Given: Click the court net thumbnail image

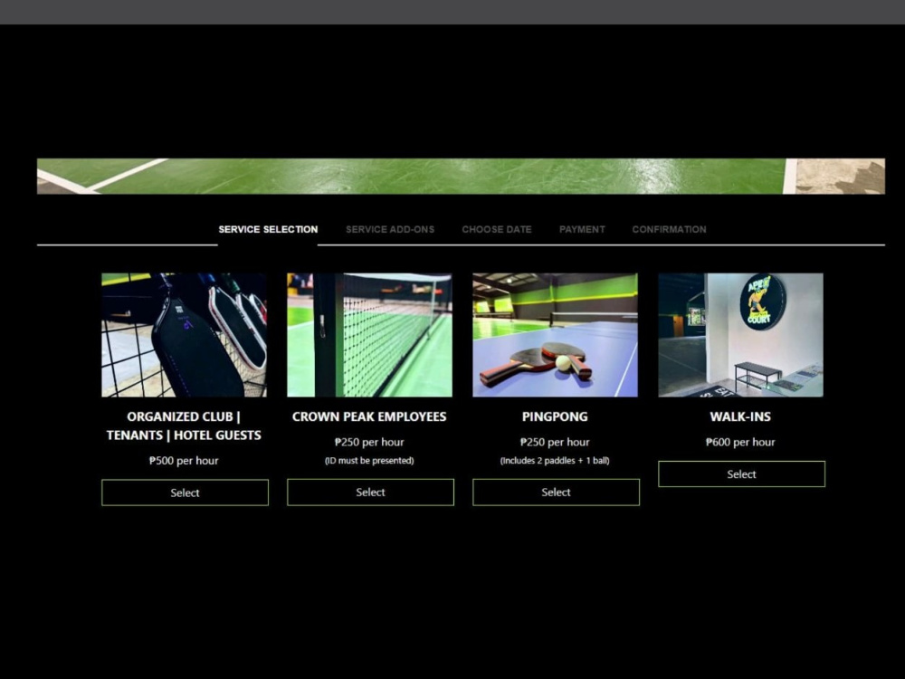Looking at the screenshot, I should 369,335.
